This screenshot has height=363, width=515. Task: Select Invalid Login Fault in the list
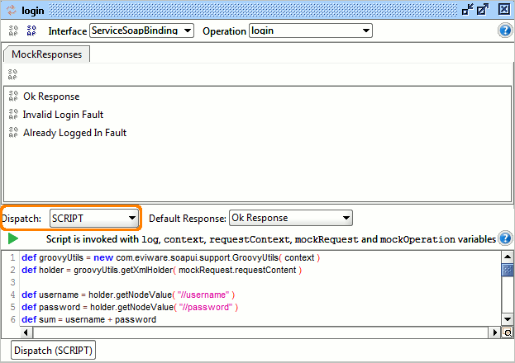coord(63,115)
